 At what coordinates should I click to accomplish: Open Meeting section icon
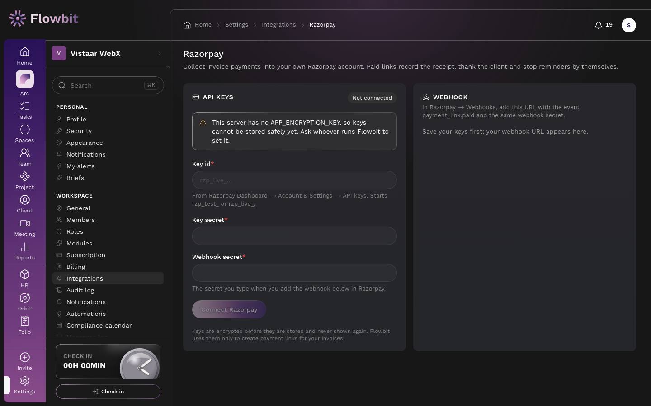(25, 224)
